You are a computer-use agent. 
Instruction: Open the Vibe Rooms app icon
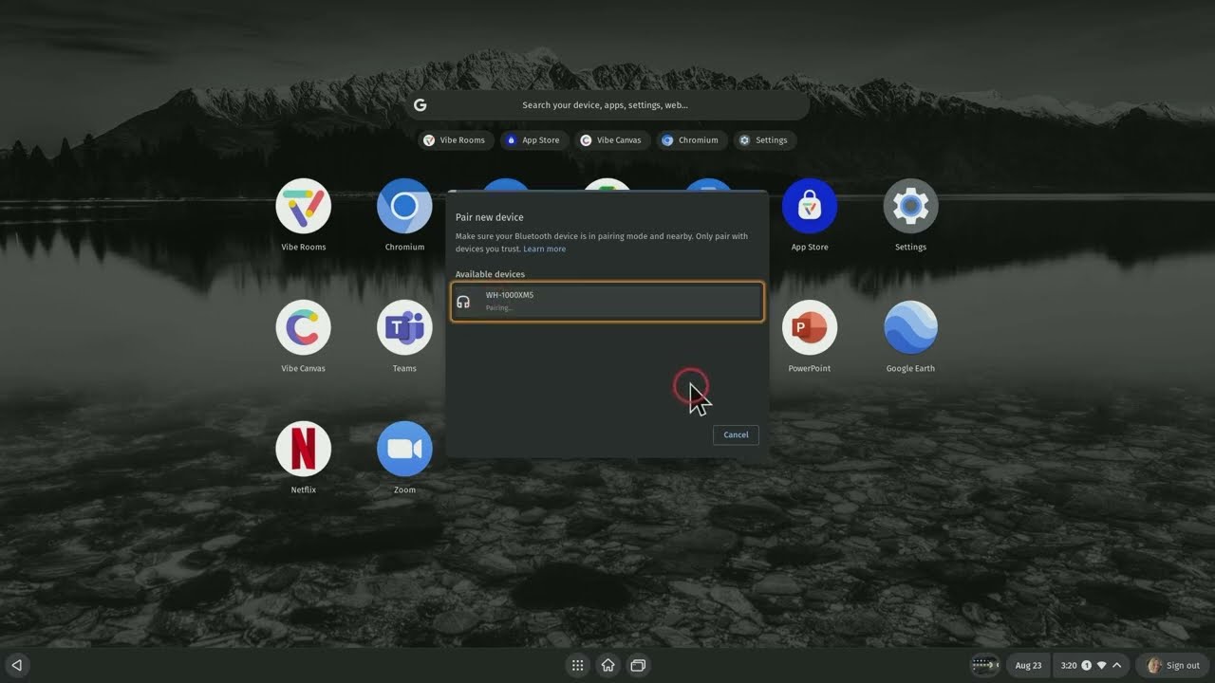(x=303, y=206)
